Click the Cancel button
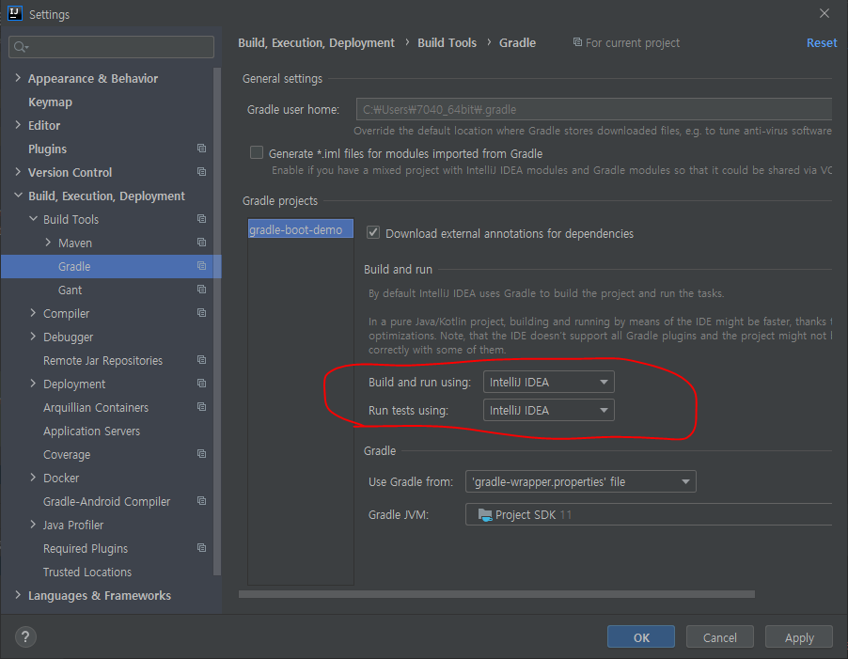 click(719, 636)
